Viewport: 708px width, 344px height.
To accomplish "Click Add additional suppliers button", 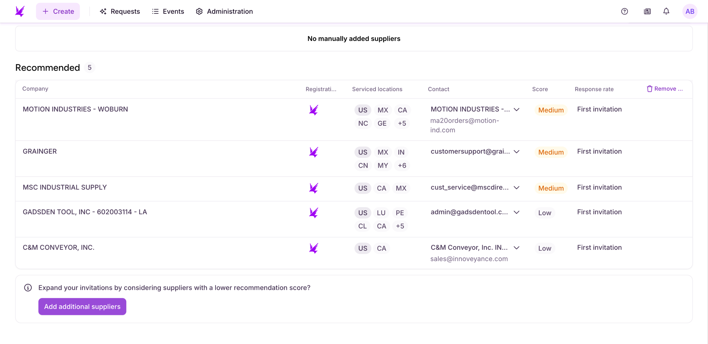I will click(x=82, y=306).
